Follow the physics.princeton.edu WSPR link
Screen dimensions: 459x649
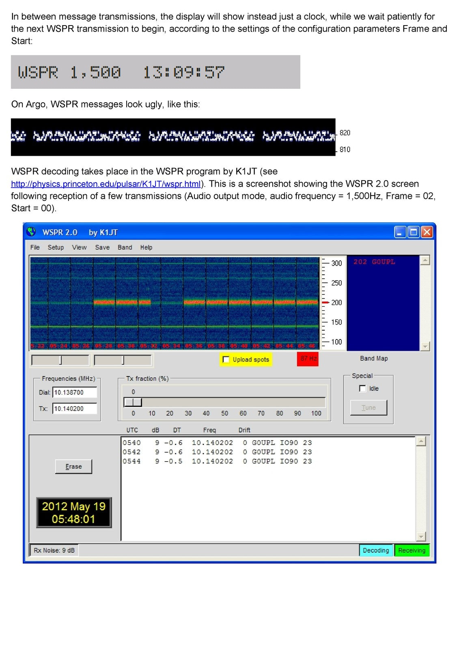pos(106,184)
